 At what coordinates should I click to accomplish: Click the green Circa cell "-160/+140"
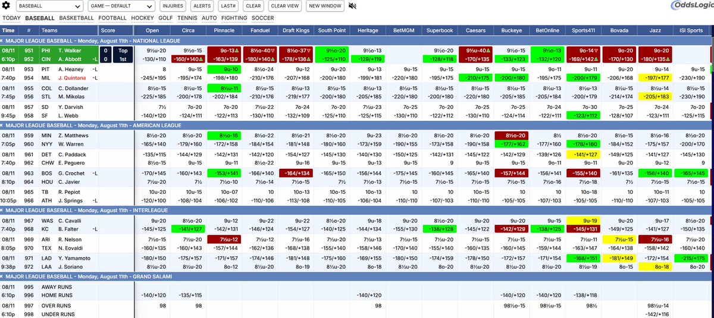(188, 59)
